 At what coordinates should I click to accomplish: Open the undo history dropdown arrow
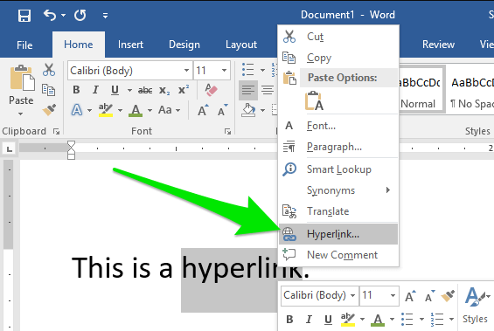tap(63, 15)
